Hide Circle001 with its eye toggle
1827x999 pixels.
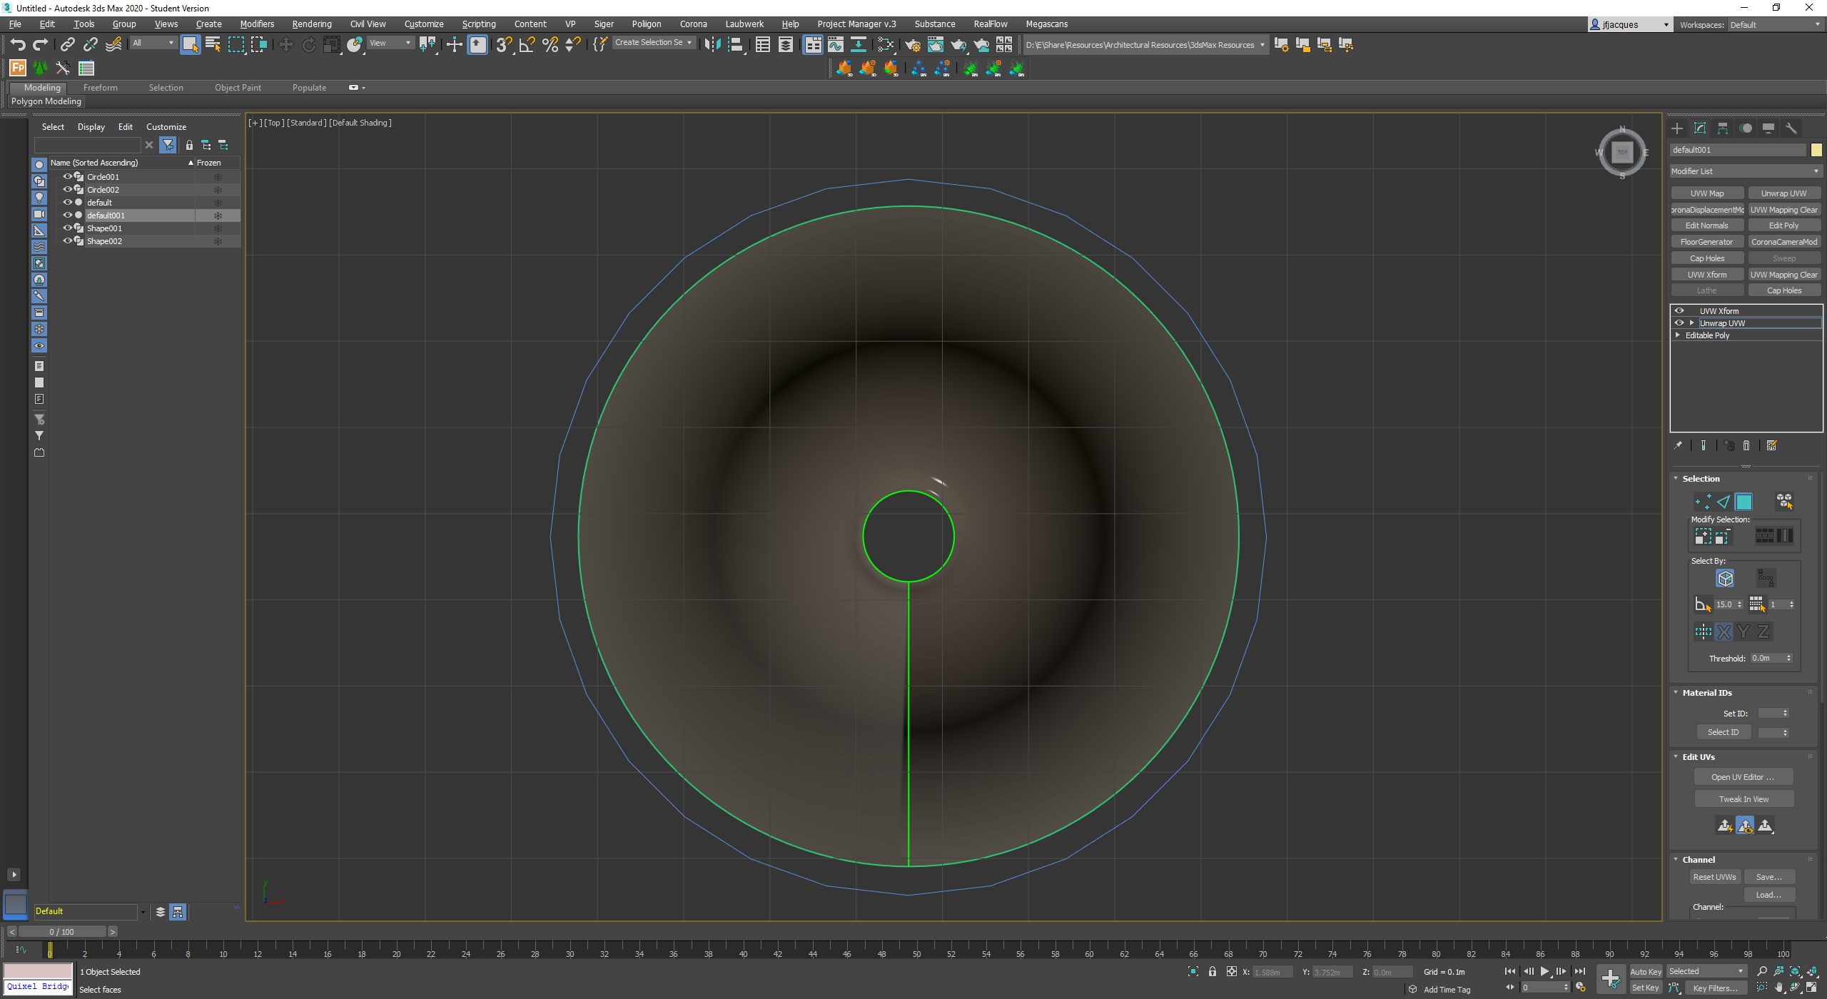pos(67,176)
